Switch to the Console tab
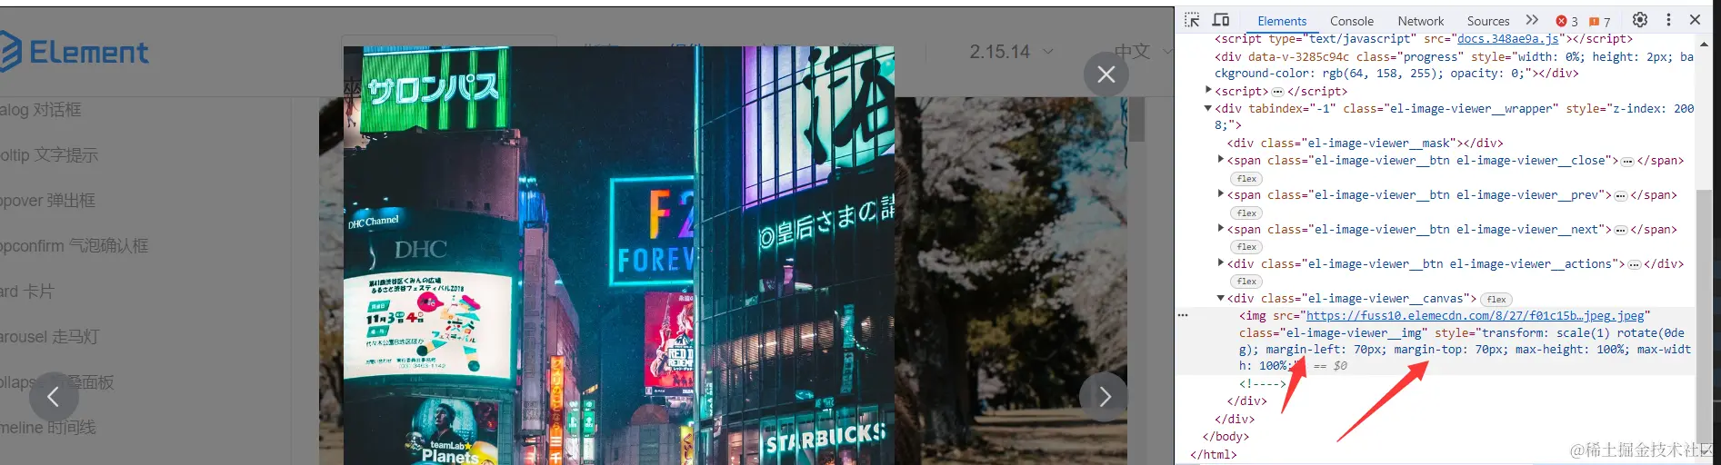1721x465 pixels. point(1352,21)
